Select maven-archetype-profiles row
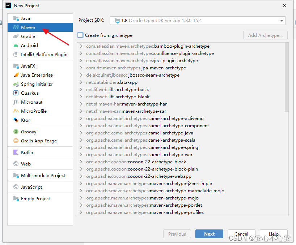This screenshot has width=296, height=245. pyautogui.click(x=181, y=212)
